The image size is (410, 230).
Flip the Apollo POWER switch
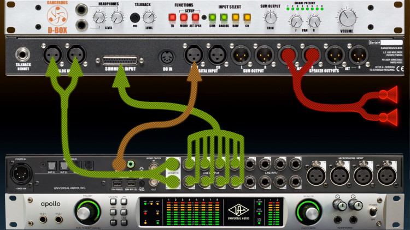point(373,213)
